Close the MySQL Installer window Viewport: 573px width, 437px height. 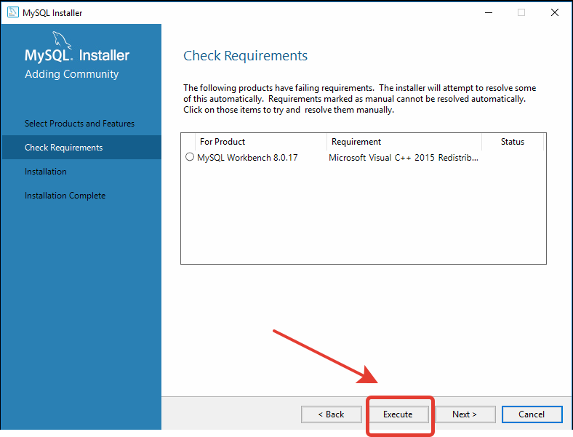(555, 12)
